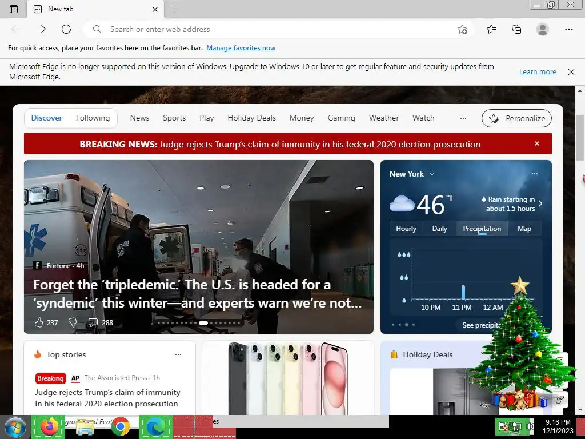Viewport: 585px width, 439px height.
Task: Open the Collections icon
Action: 516,29
